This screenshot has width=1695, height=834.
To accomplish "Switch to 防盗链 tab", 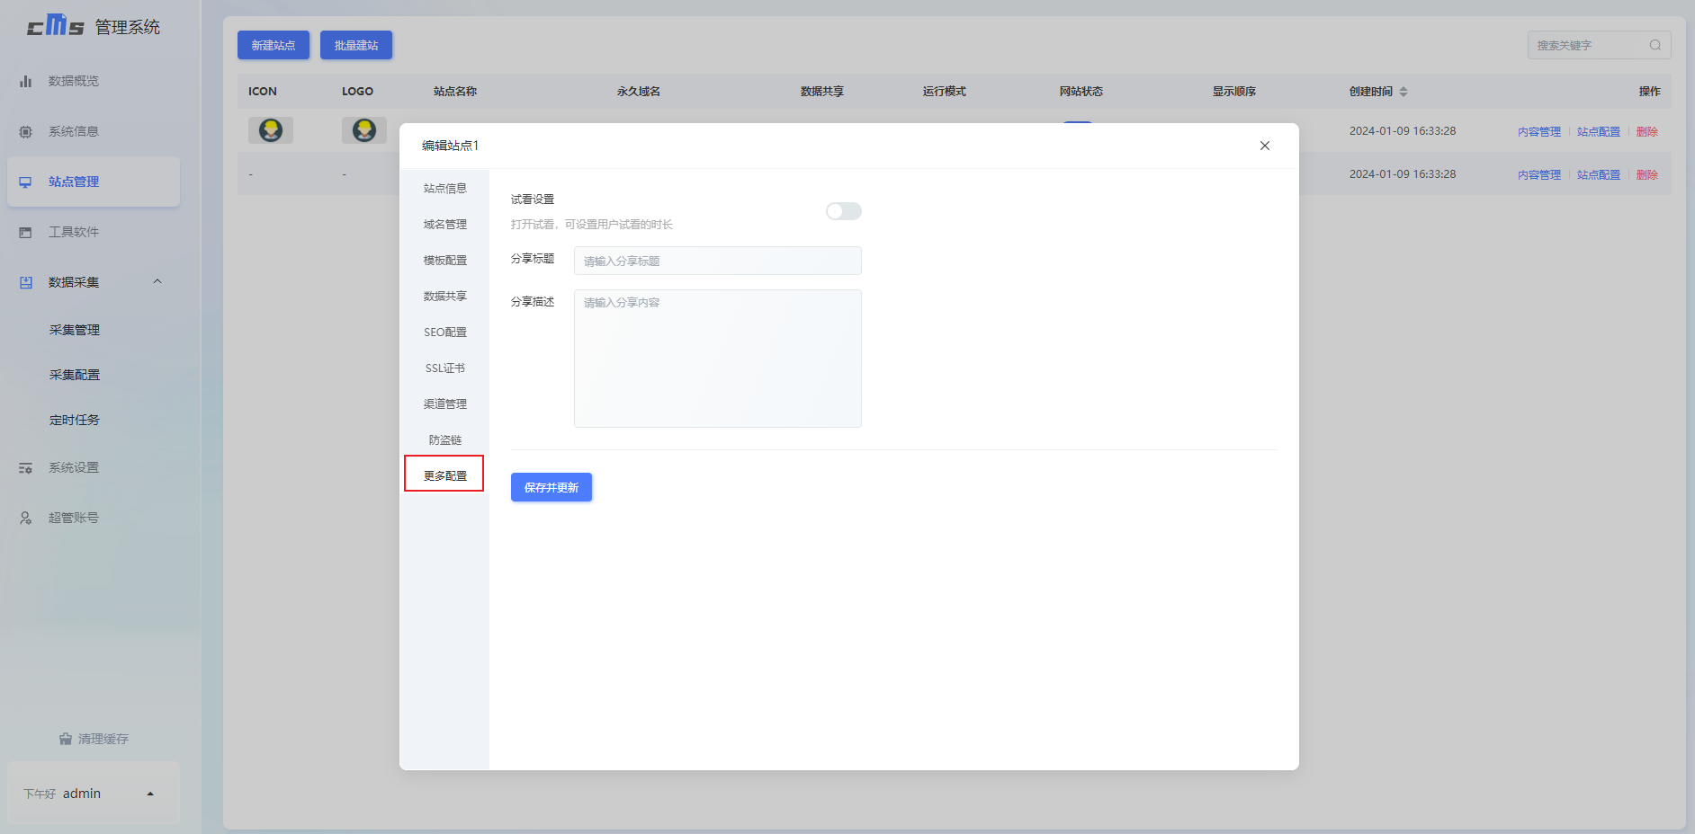I will coord(445,439).
